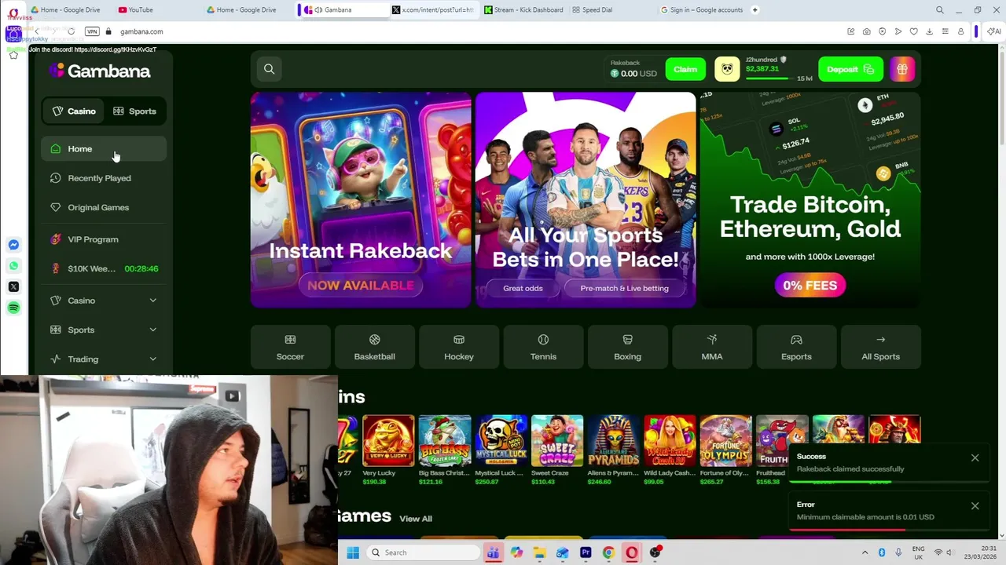Click the Great odds button

(x=523, y=288)
